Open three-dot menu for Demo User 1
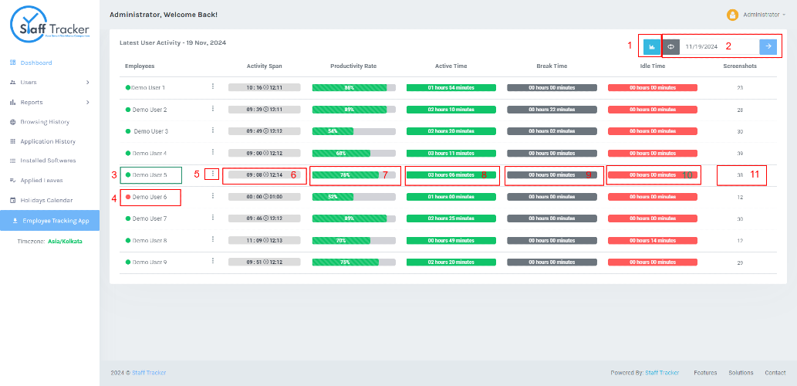This screenshot has width=797, height=386. pos(212,86)
